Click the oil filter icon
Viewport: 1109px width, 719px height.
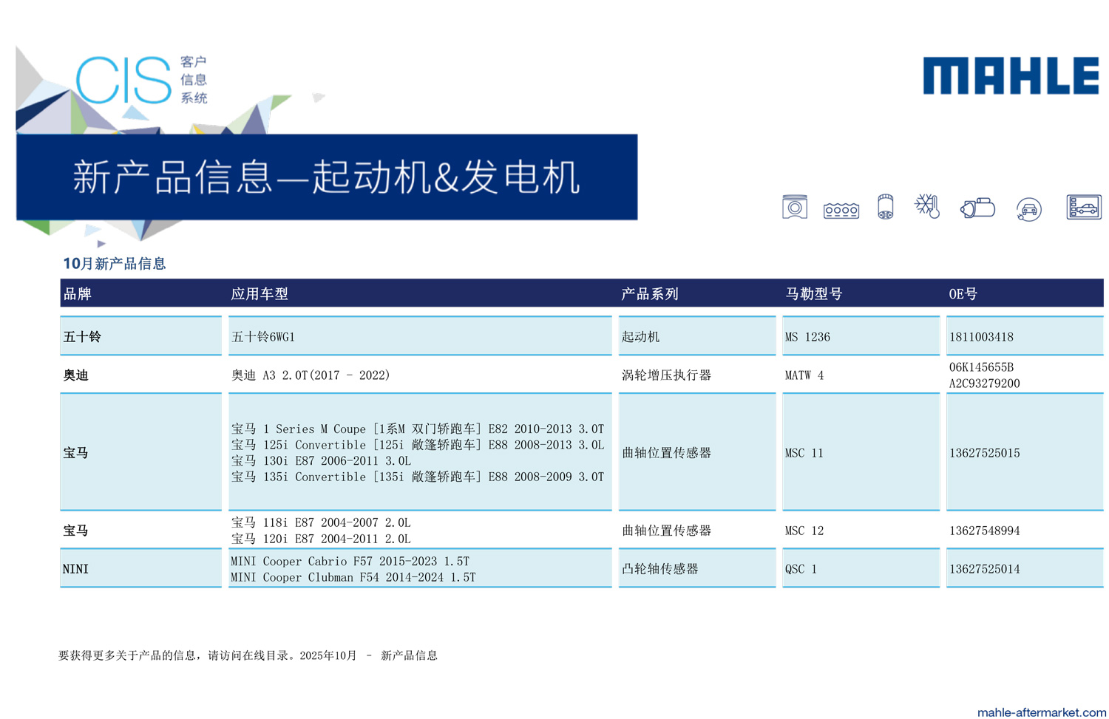coord(885,208)
